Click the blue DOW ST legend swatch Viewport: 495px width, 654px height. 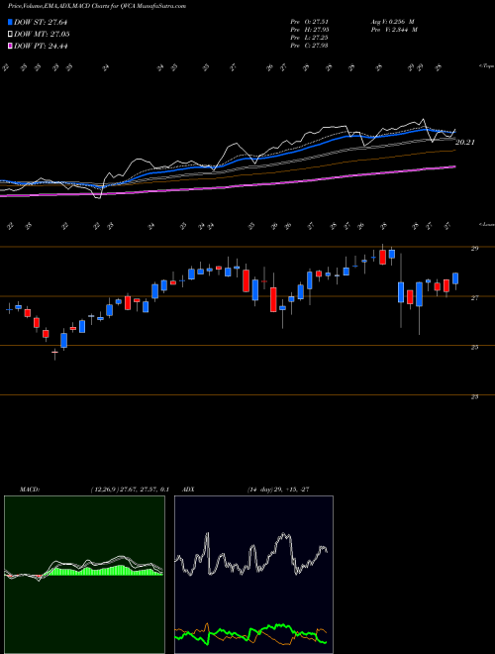10,22
